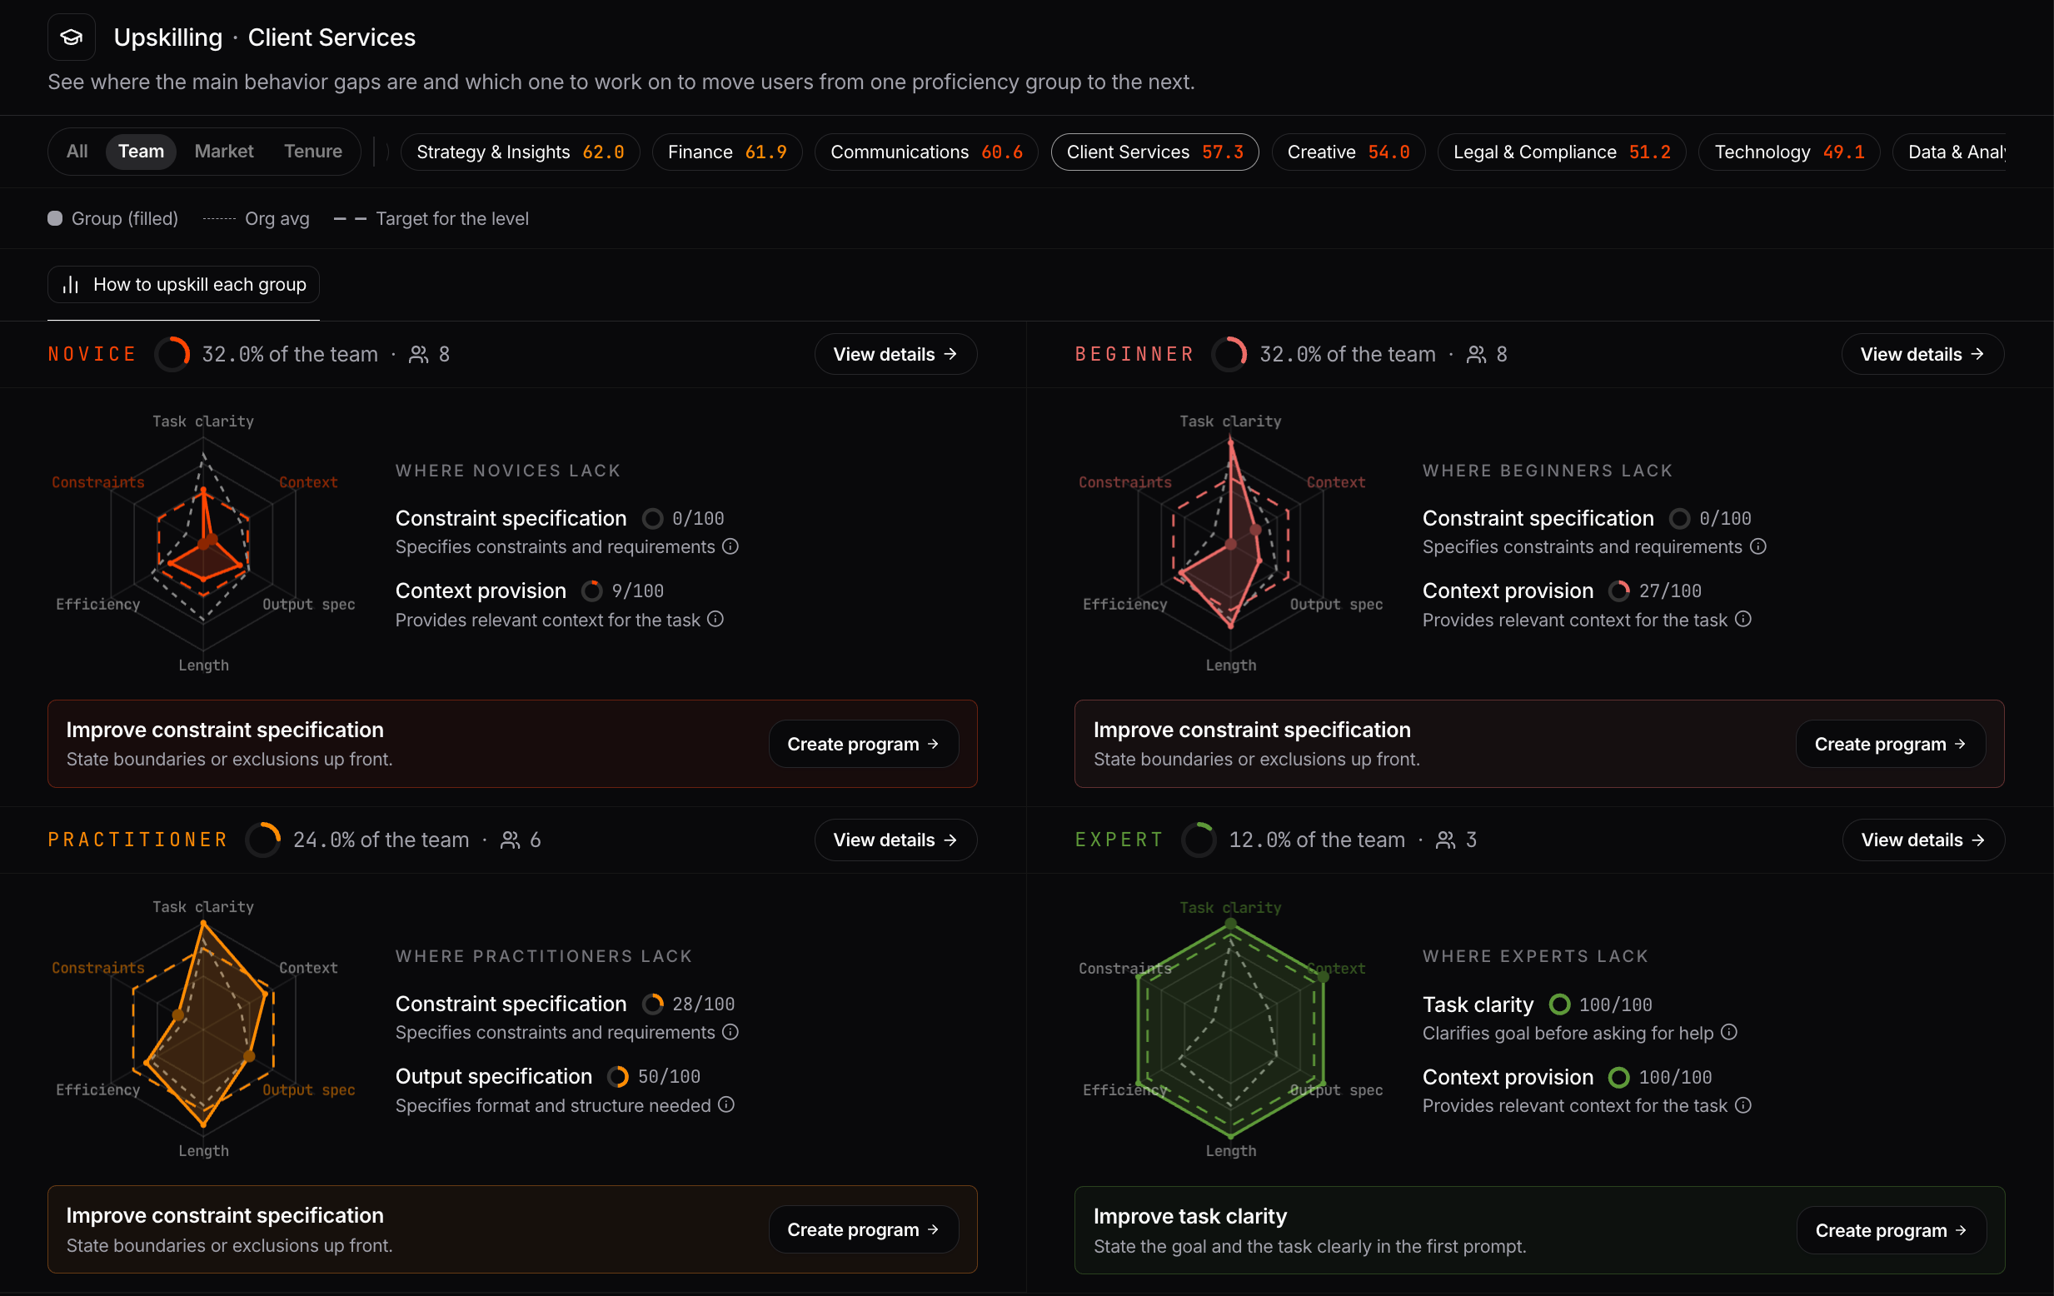The image size is (2054, 1296).
Task: Click info icon beside Expert task clarity description
Action: point(1729,1031)
